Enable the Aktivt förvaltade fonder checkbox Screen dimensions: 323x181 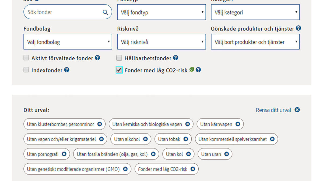click(26, 58)
